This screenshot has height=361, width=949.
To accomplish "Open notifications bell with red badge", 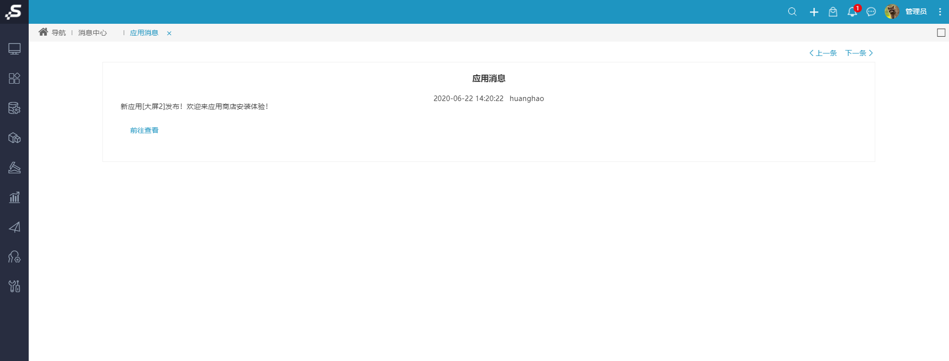I will coord(853,11).
